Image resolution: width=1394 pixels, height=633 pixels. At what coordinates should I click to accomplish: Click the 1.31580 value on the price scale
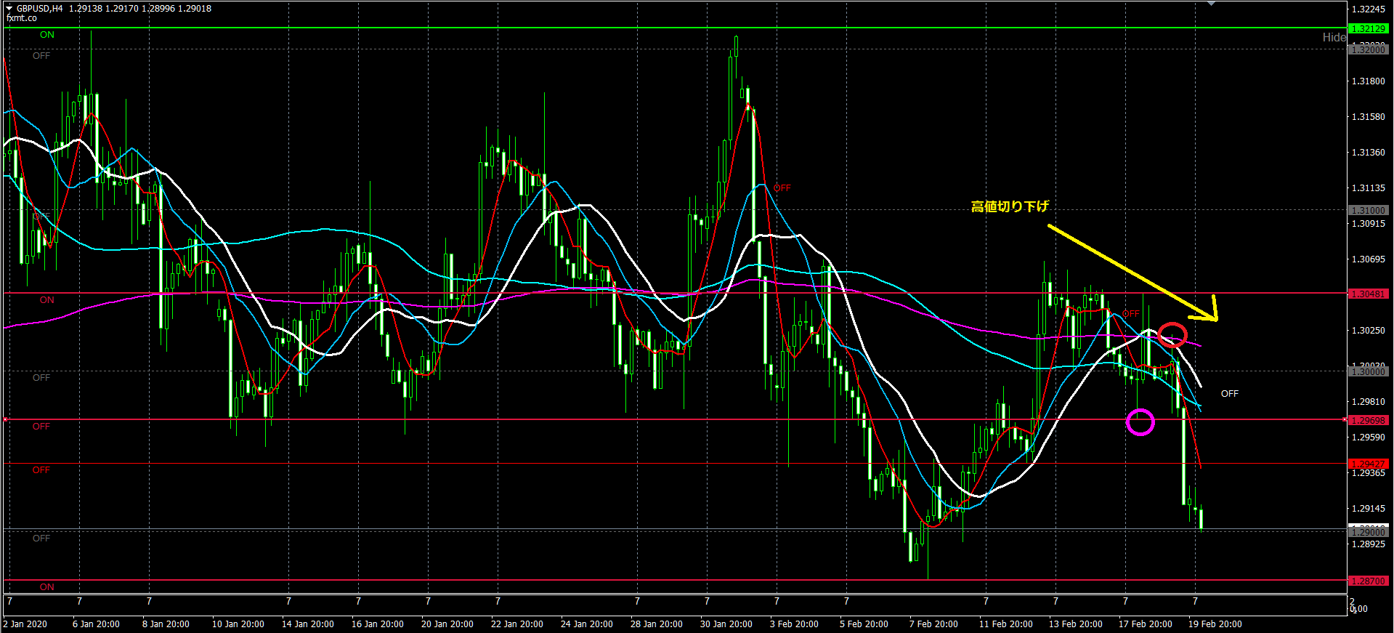pos(1369,117)
